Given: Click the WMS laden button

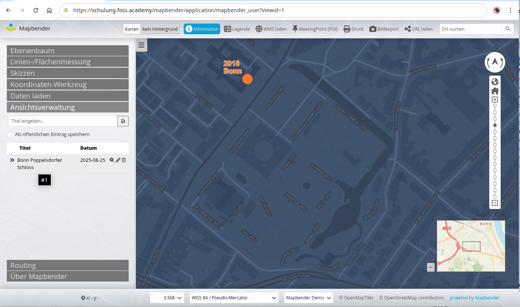Looking at the screenshot, I should 271,29.
